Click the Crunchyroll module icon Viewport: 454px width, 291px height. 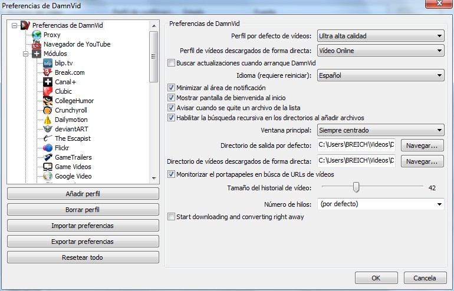pyautogui.click(x=48, y=110)
